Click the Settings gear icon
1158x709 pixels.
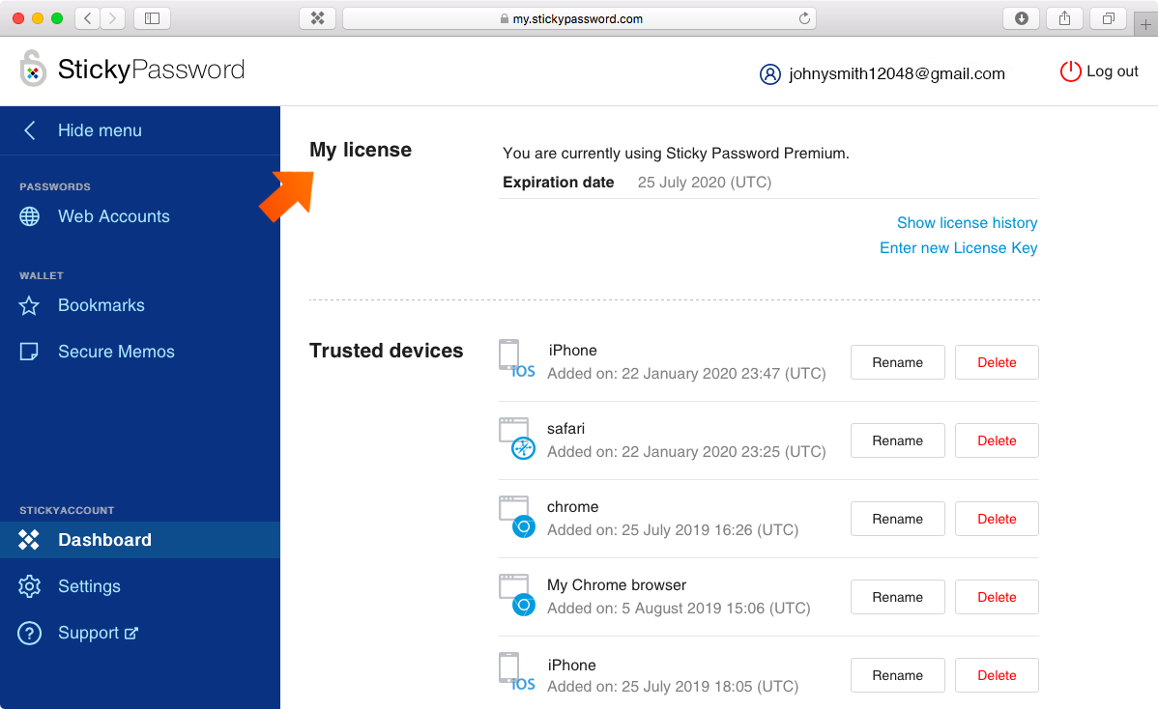point(30,586)
